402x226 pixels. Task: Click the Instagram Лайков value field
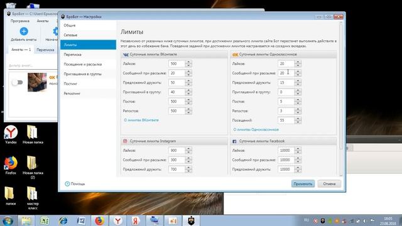coord(177,151)
